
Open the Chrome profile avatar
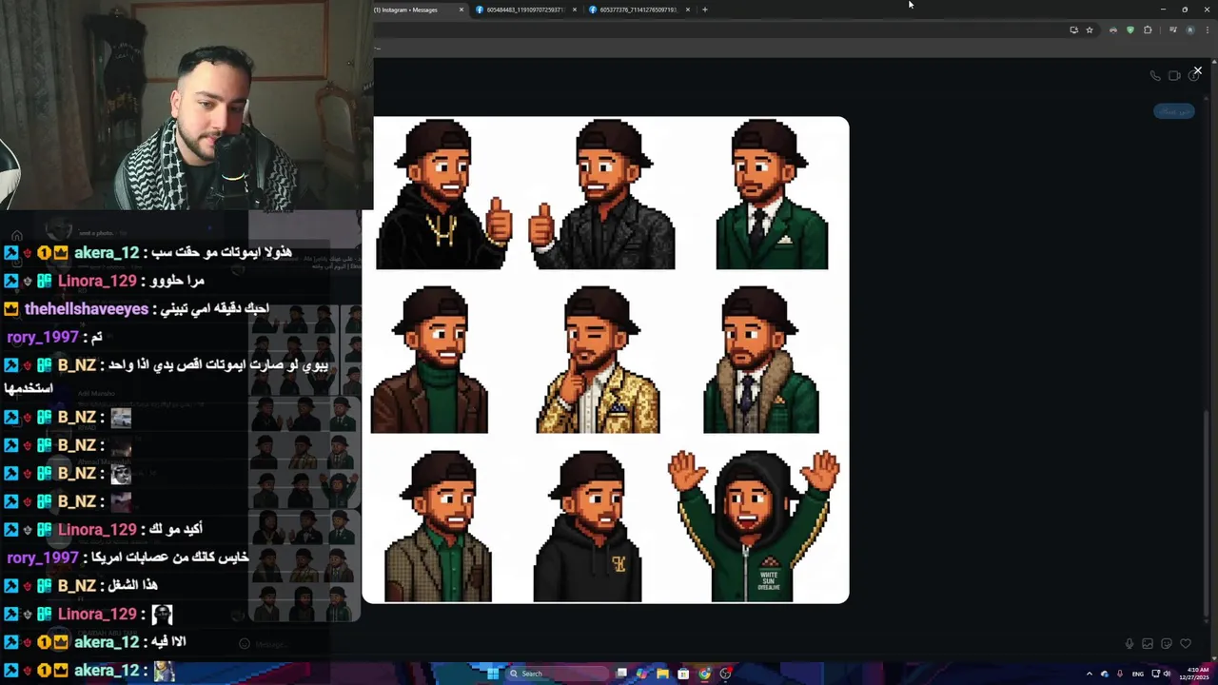[1189, 29]
